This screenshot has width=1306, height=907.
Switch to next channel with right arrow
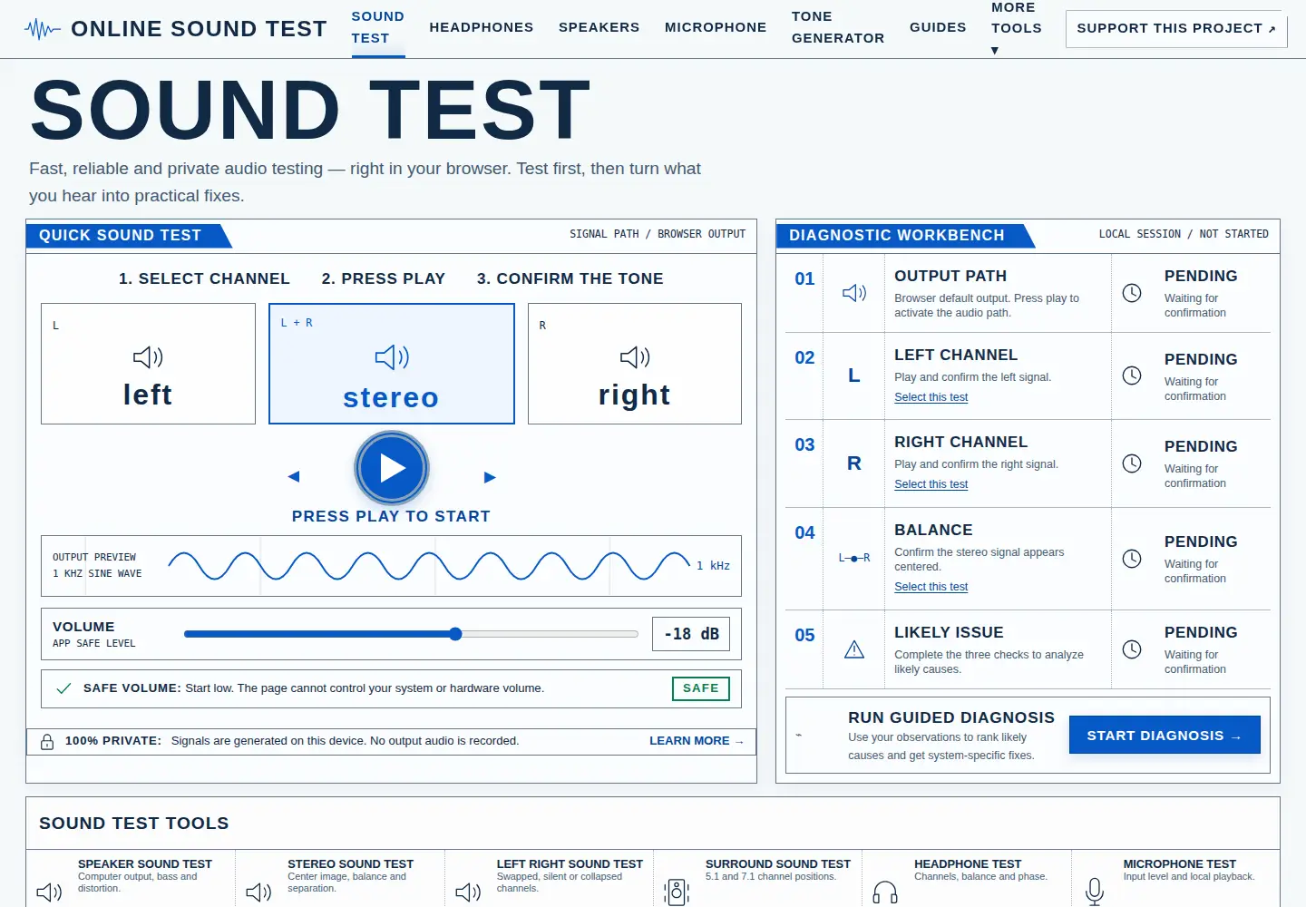click(x=490, y=477)
